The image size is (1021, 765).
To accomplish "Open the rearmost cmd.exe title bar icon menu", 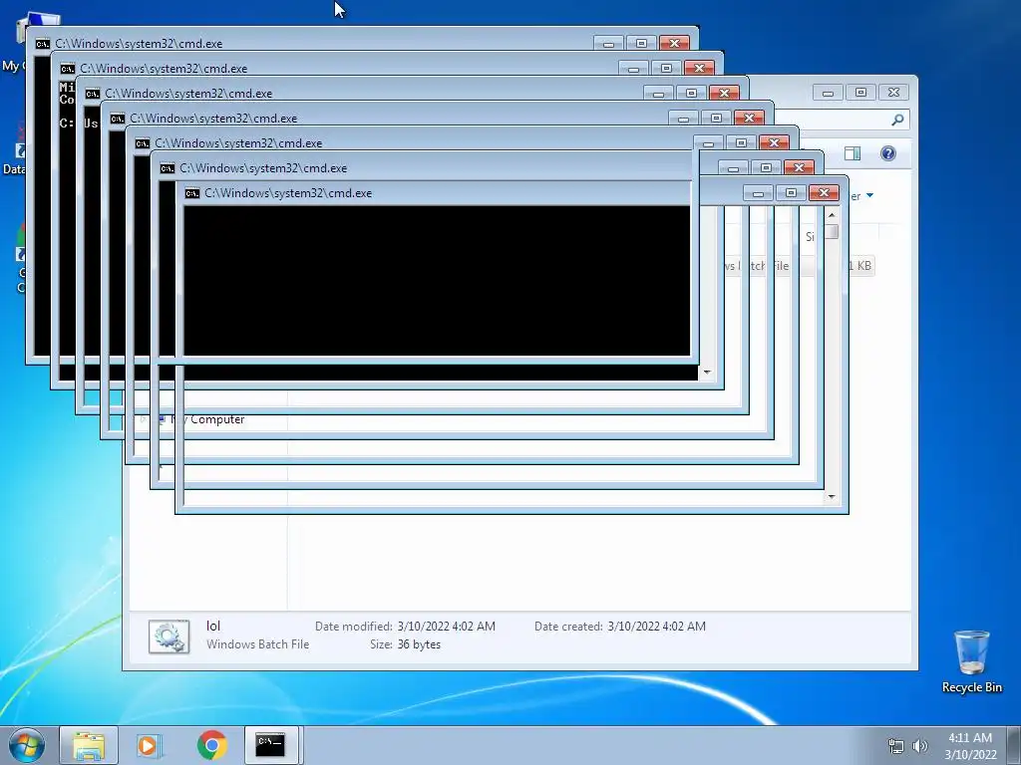I will pos(43,44).
